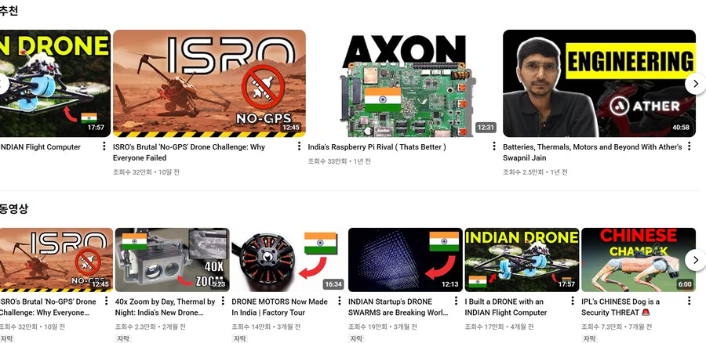Viewport: 706px width, 343px height.
Task: Open options for DRONE MOTORS Factory Tour video
Action: coord(339,301)
